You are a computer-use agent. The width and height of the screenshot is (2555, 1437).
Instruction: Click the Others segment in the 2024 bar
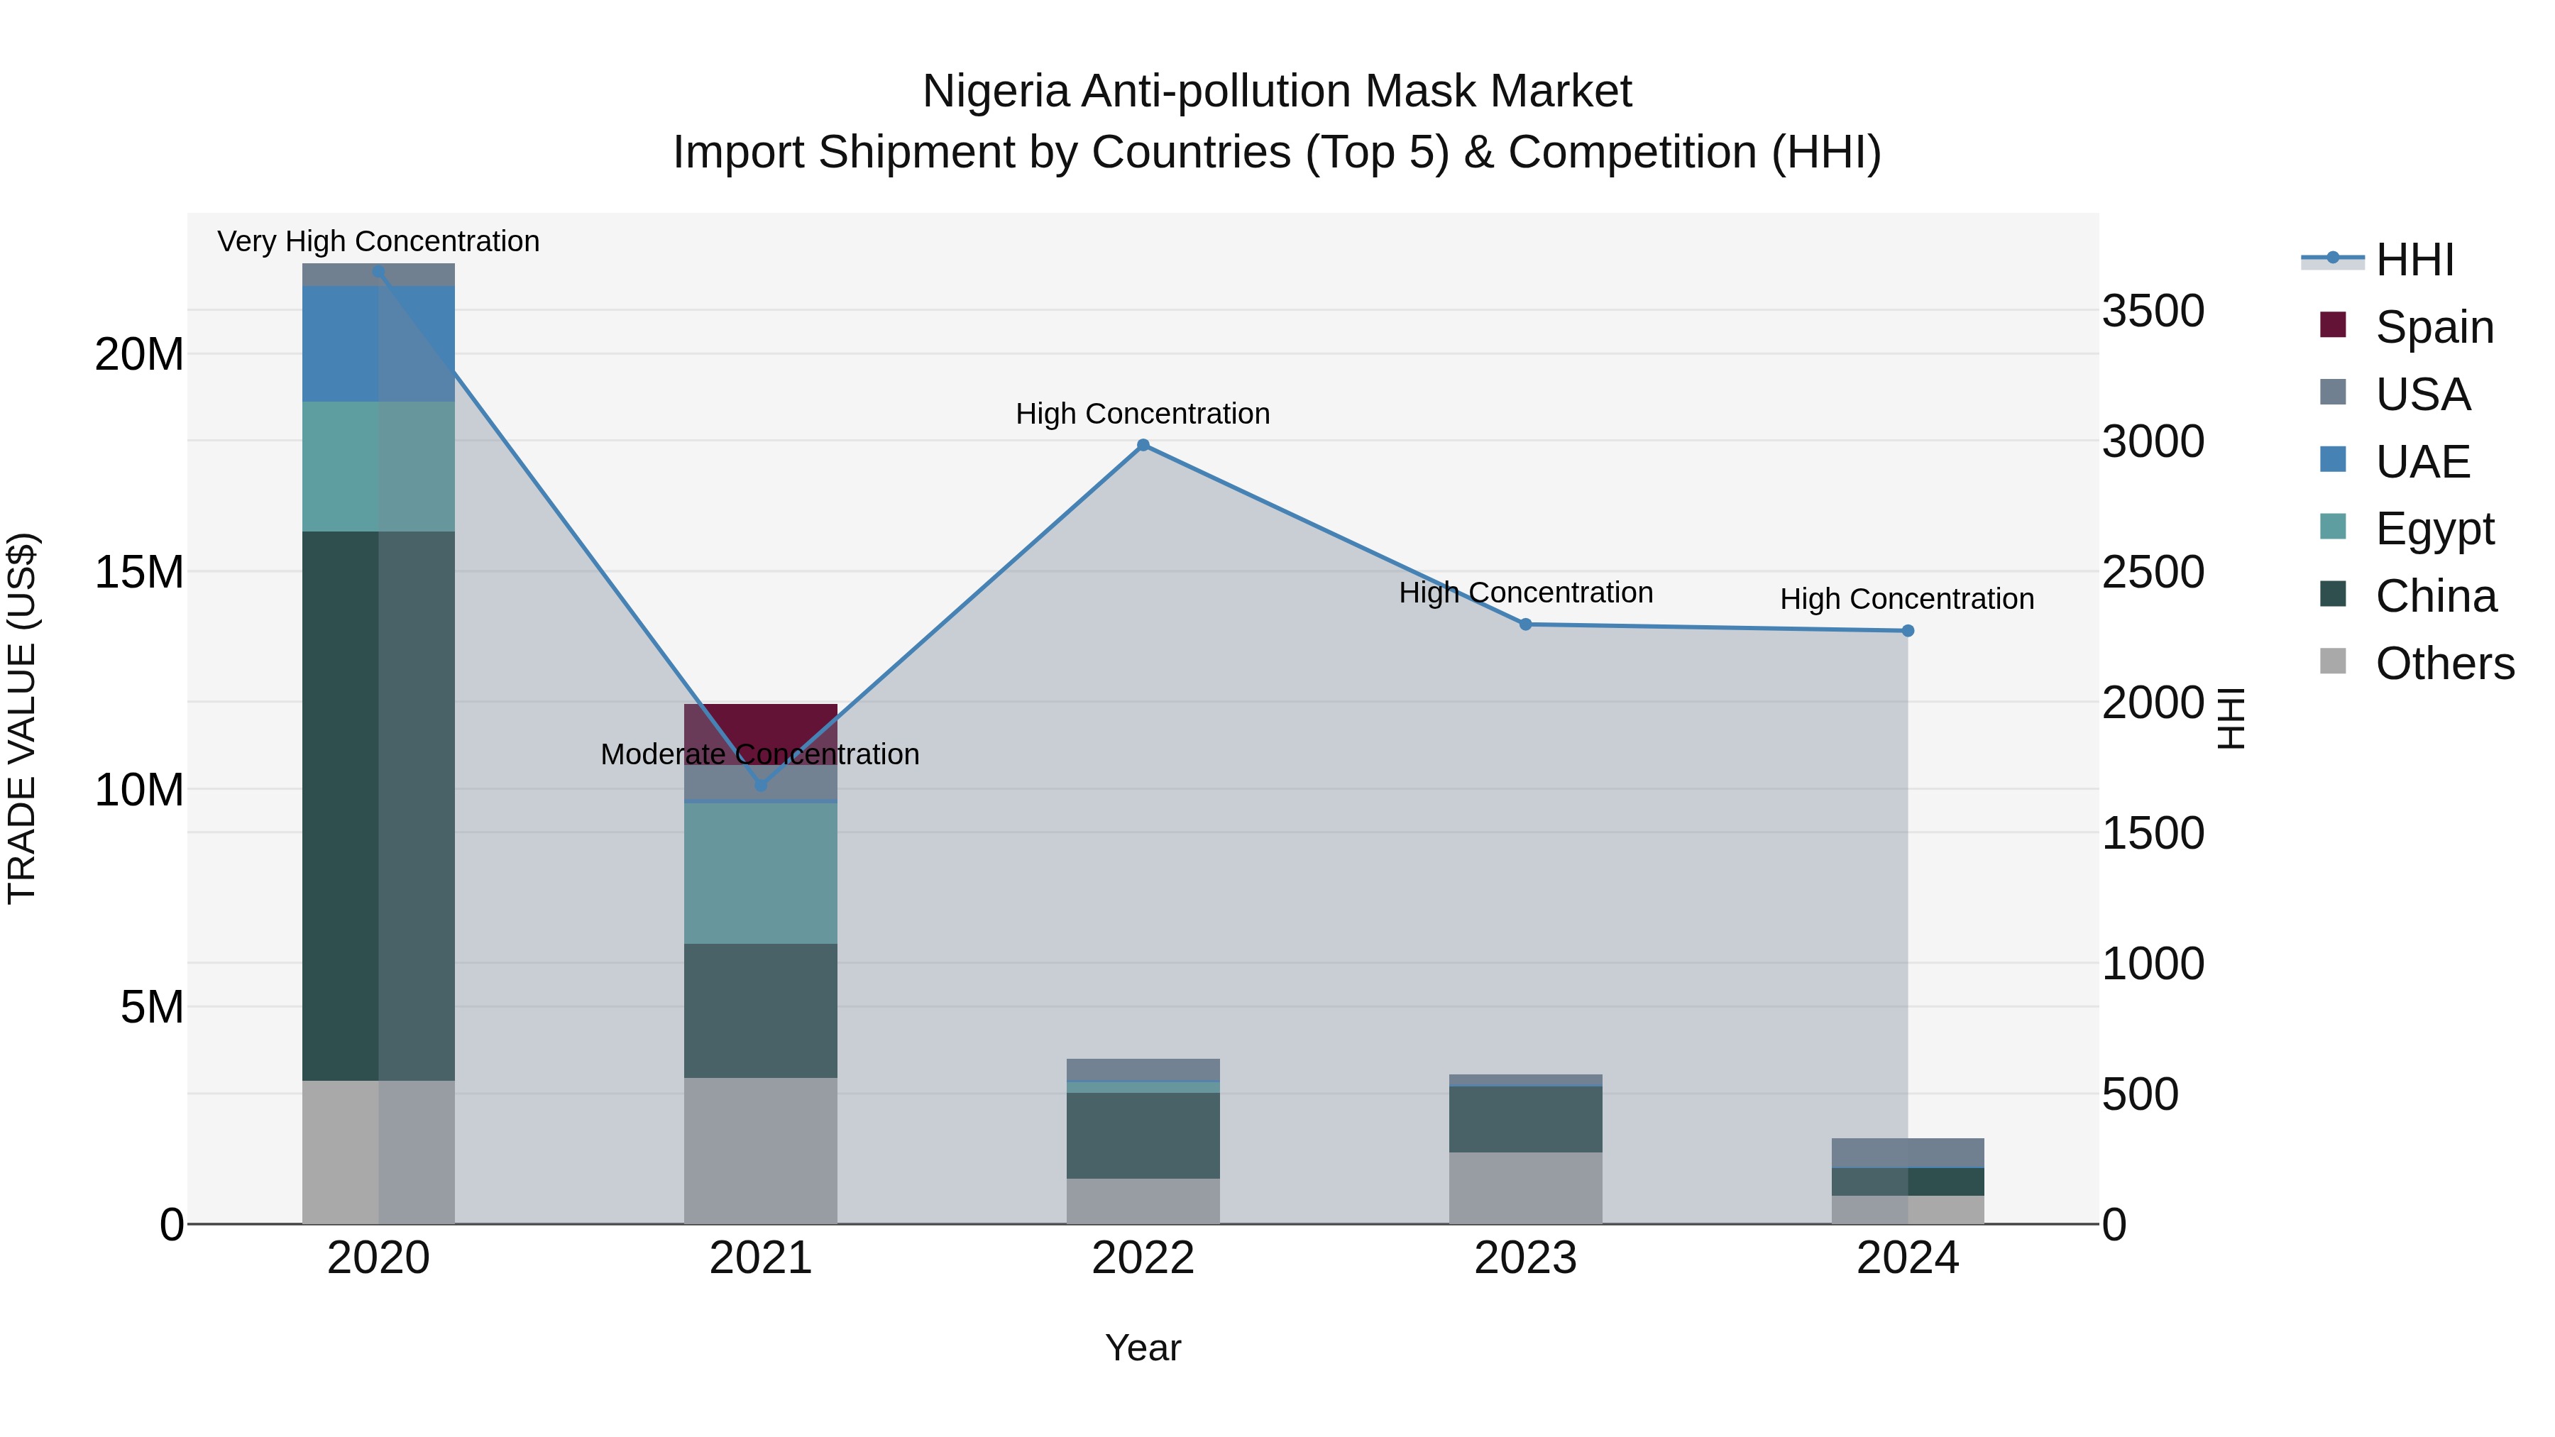(1907, 1210)
